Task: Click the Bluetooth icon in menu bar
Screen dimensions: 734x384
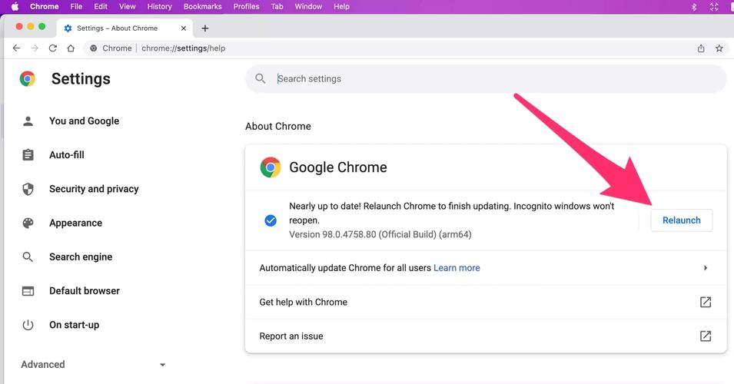Action: [x=694, y=7]
